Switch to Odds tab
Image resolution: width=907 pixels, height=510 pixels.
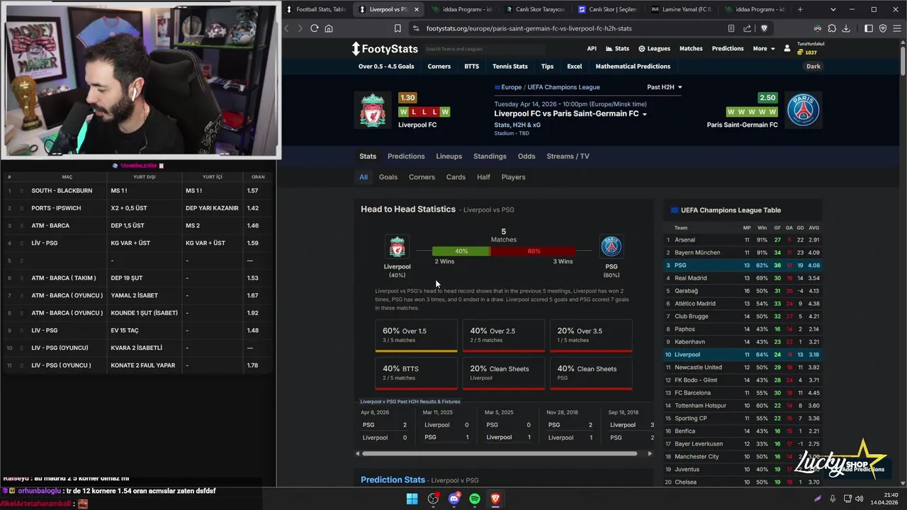tap(526, 157)
